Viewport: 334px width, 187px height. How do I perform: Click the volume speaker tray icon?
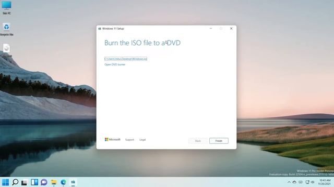click(313, 182)
